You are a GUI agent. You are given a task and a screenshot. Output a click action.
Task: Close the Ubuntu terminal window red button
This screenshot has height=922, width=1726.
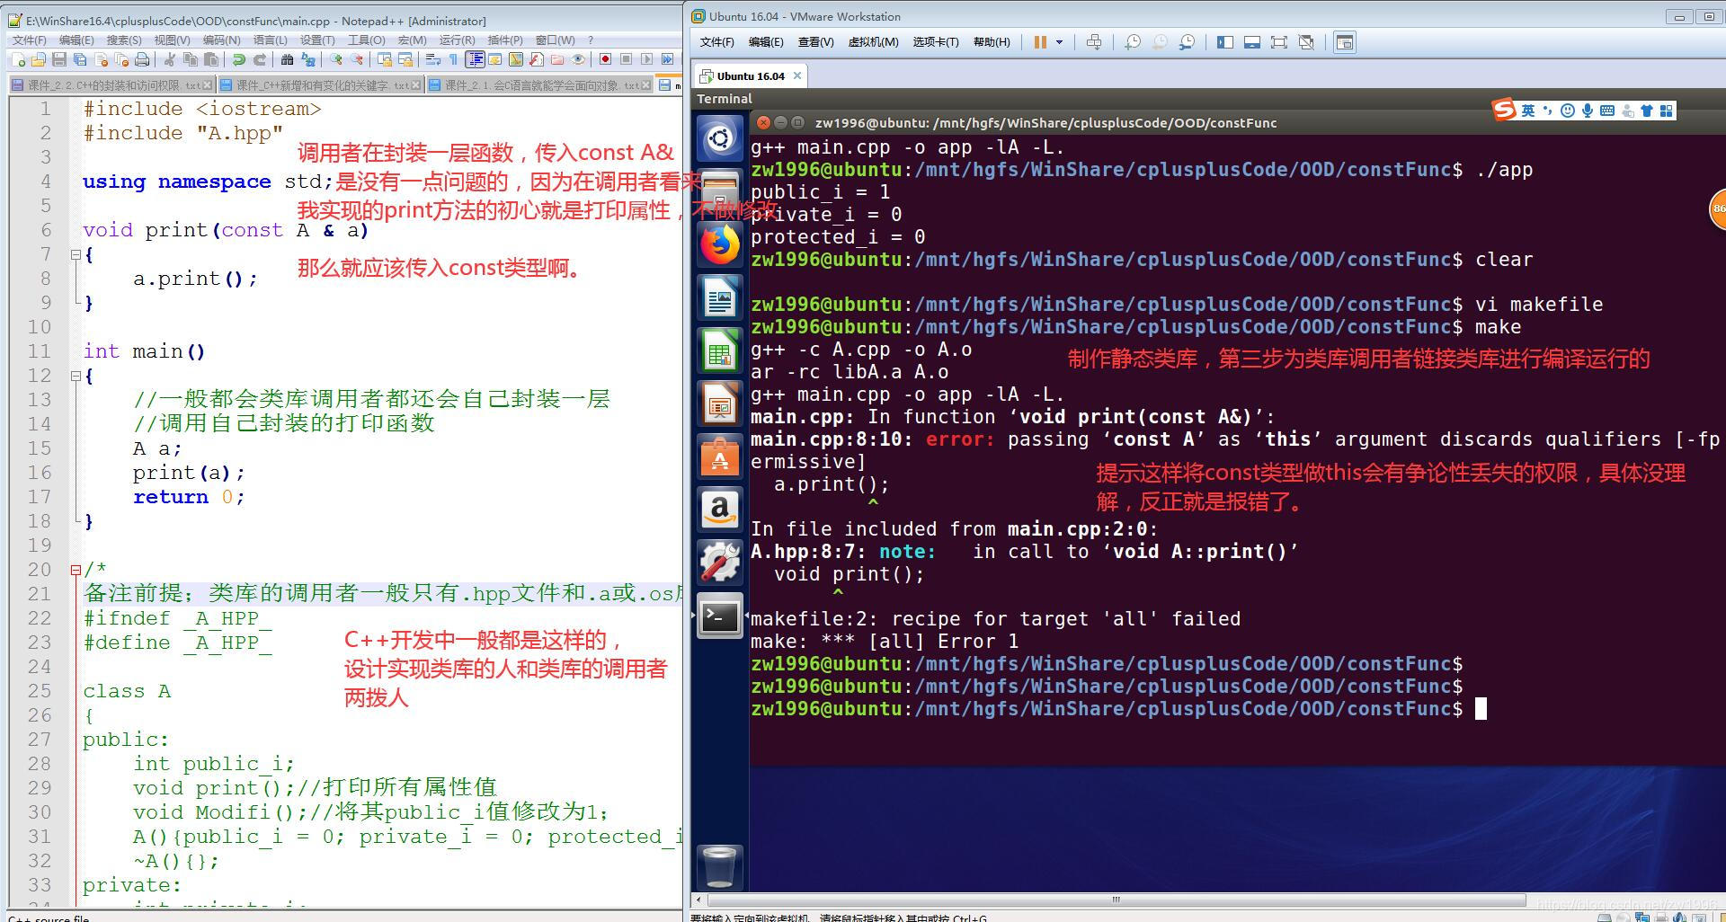[763, 122]
